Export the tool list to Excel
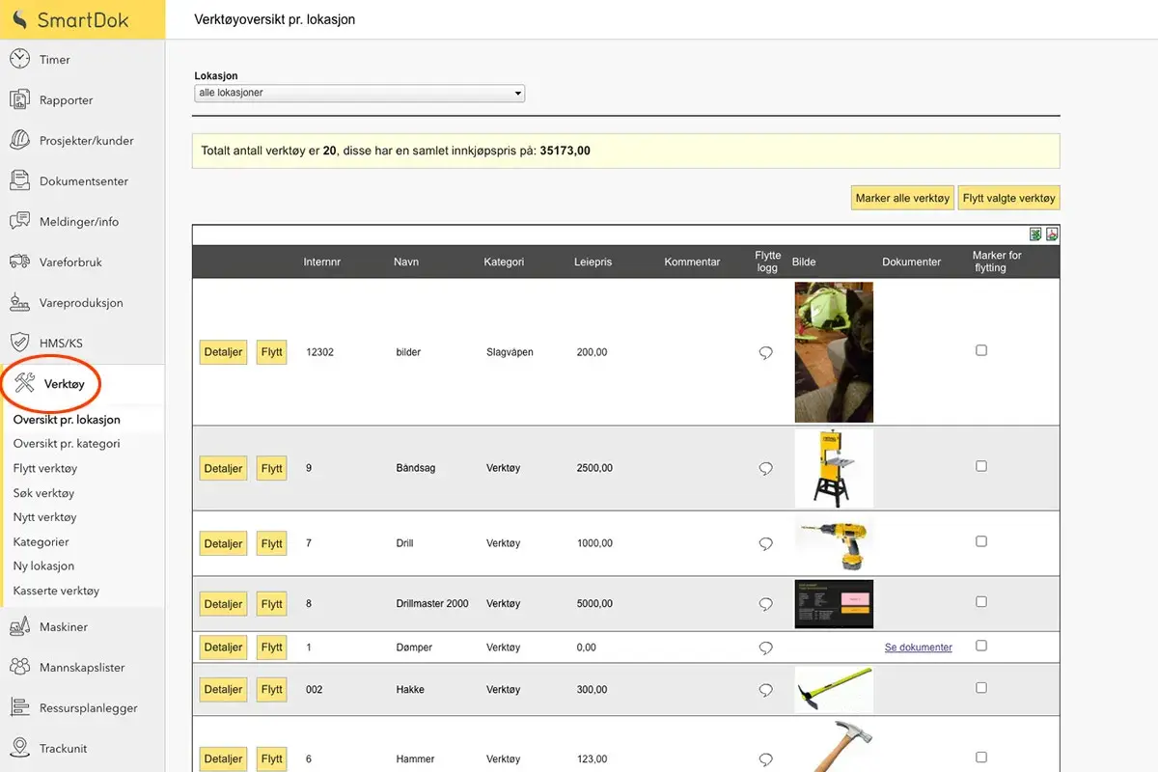The image size is (1158, 772). 1035,234
